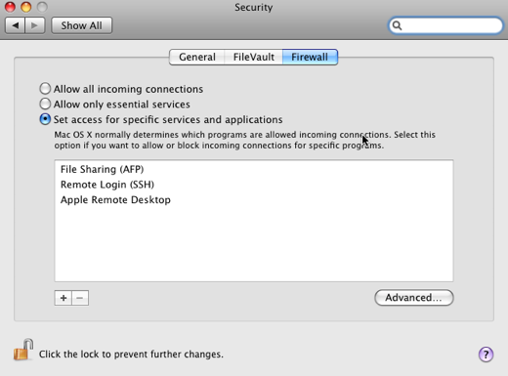Screen dimensions: 508x376
Task: Switch to the General tab
Action: [197, 57]
